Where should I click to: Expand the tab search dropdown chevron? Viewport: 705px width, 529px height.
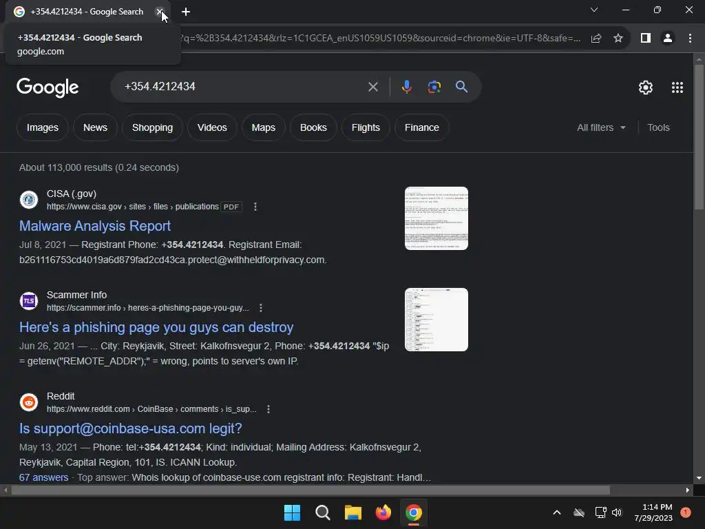pos(594,10)
